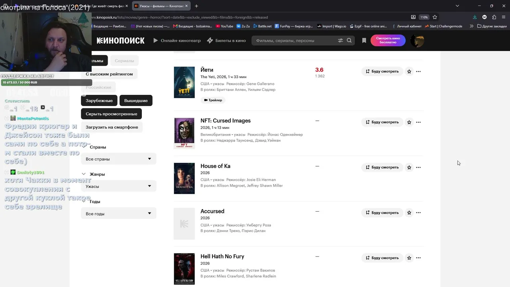Rate Accursed with the star icon
Screen dimensions: 510x287
pyautogui.click(x=409, y=212)
